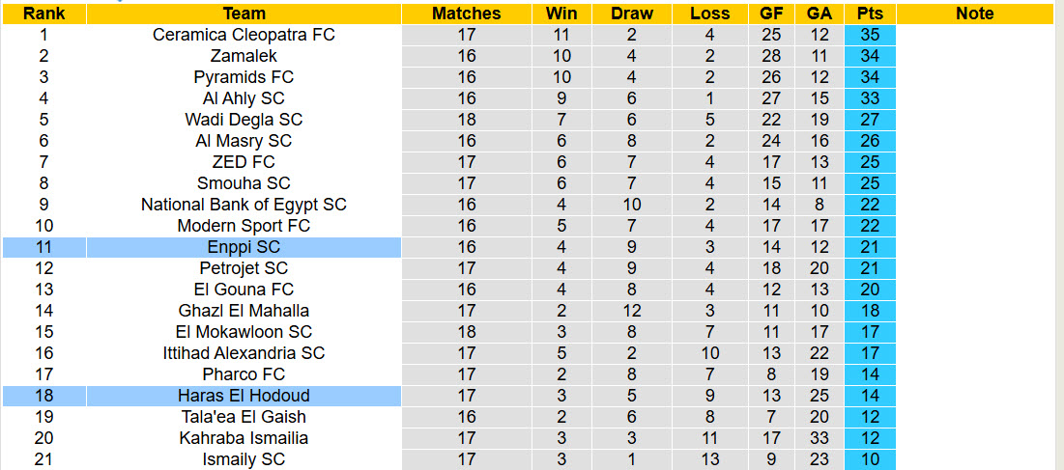
Task: Open the Zamalek team entry
Action: [x=244, y=56]
